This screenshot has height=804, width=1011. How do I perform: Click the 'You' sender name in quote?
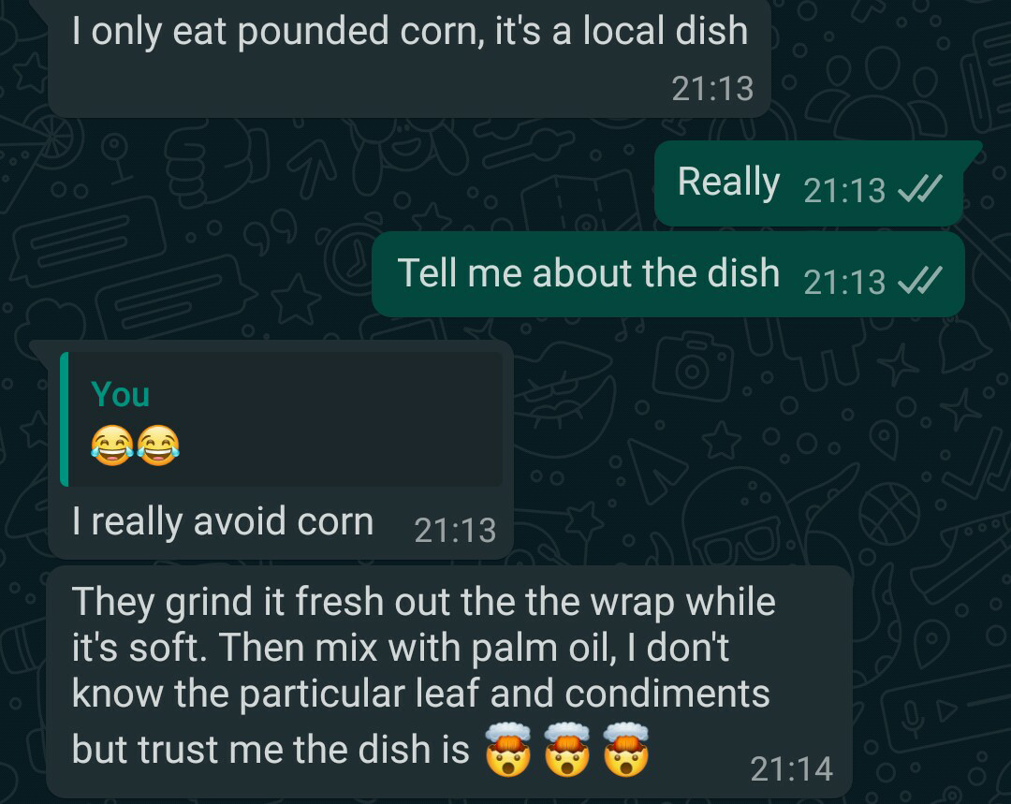pyautogui.click(x=121, y=394)
